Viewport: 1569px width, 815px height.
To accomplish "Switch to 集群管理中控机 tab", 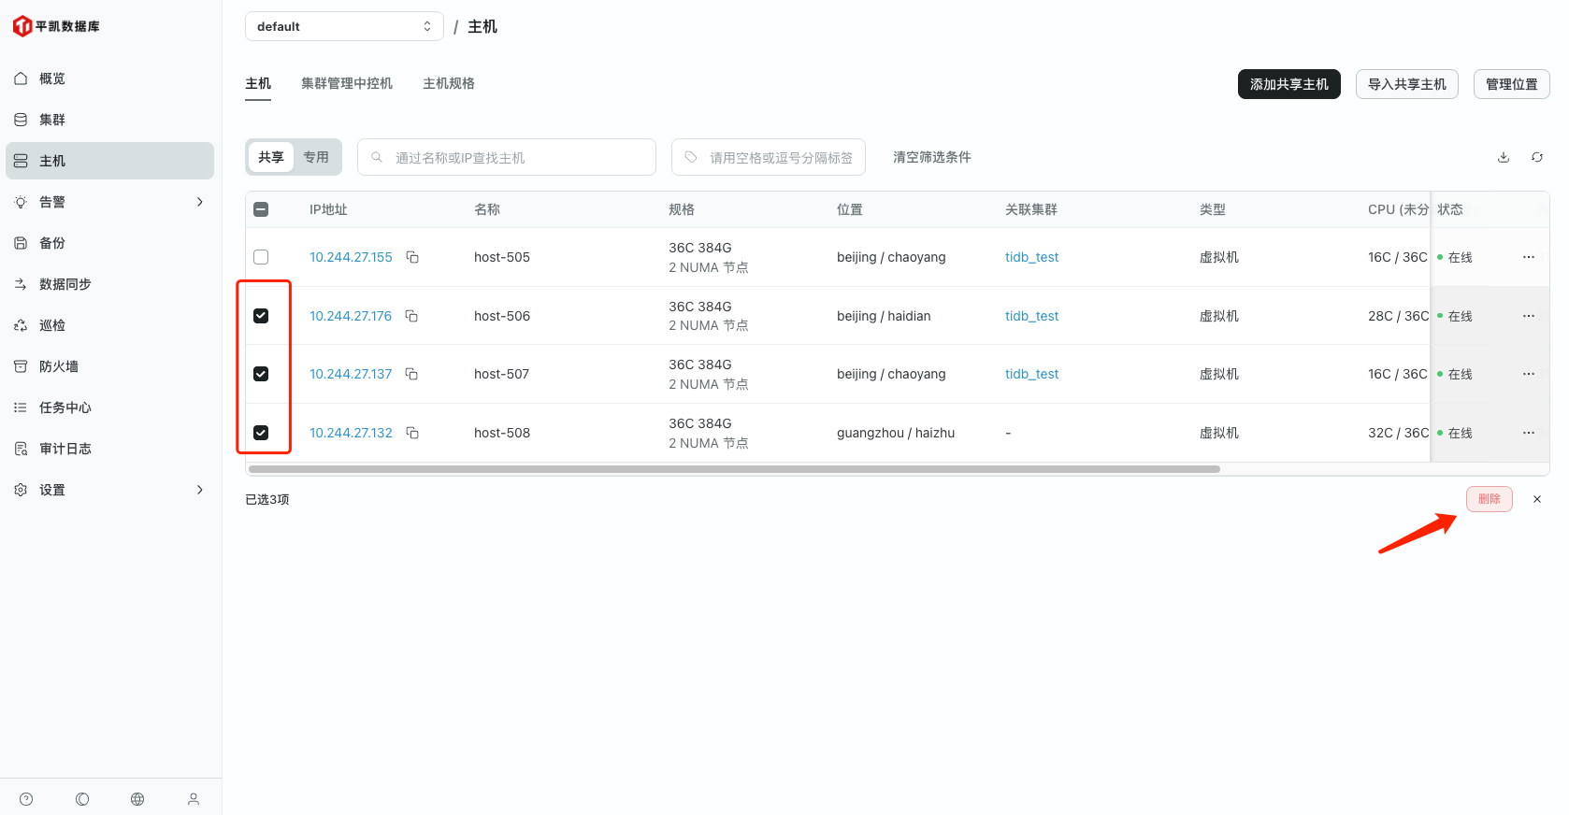I will (x=347, y=83).
